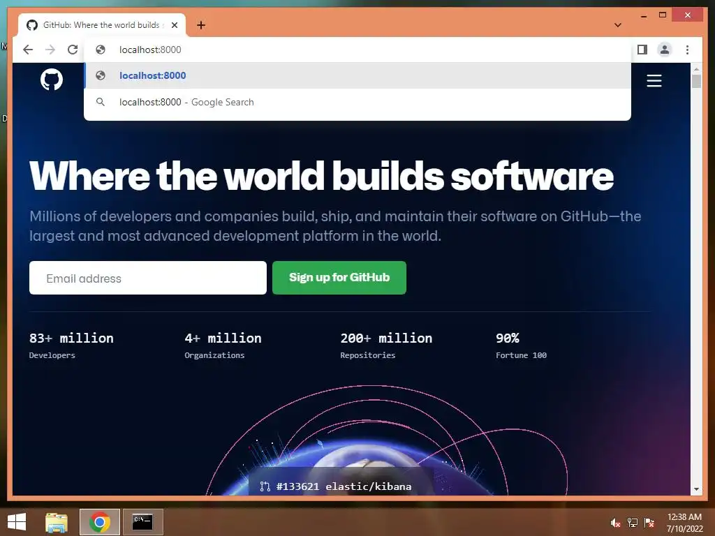Viewport: 715px width, 536px height.
Task: Click the address bar with localhost:8000
Action: (357, 50)
